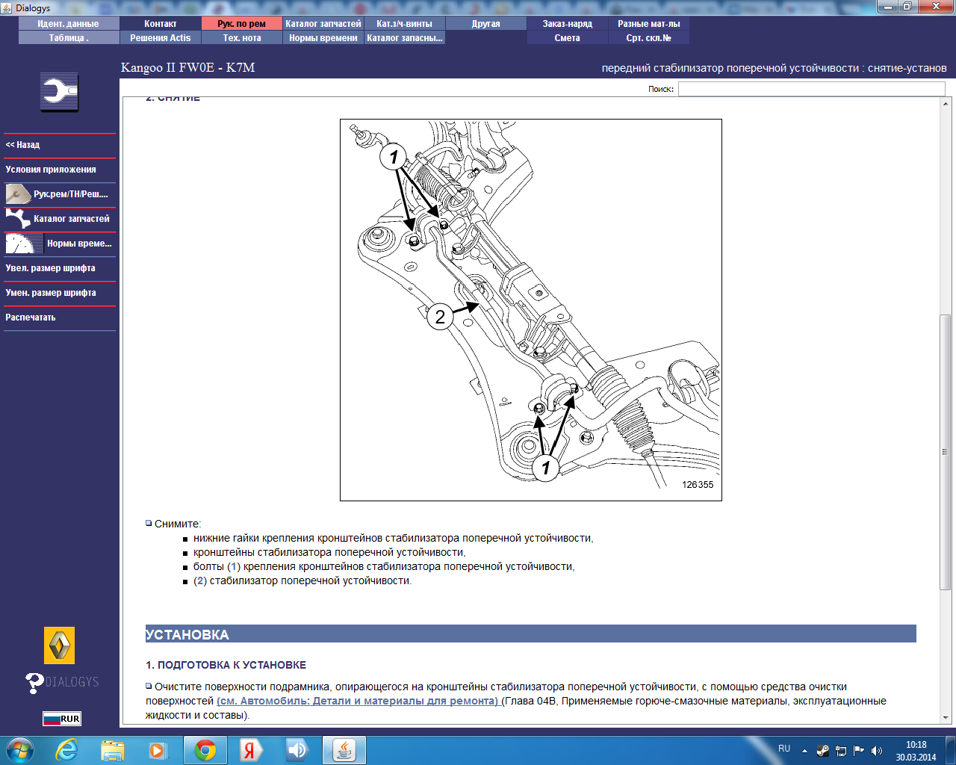Select the Кат.з/ч-винты tab
Screen dimensions: 956x765
point(405,24)
